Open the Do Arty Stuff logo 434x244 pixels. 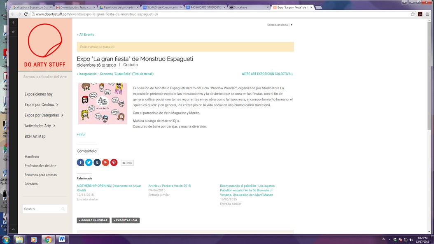pos(45,45)
